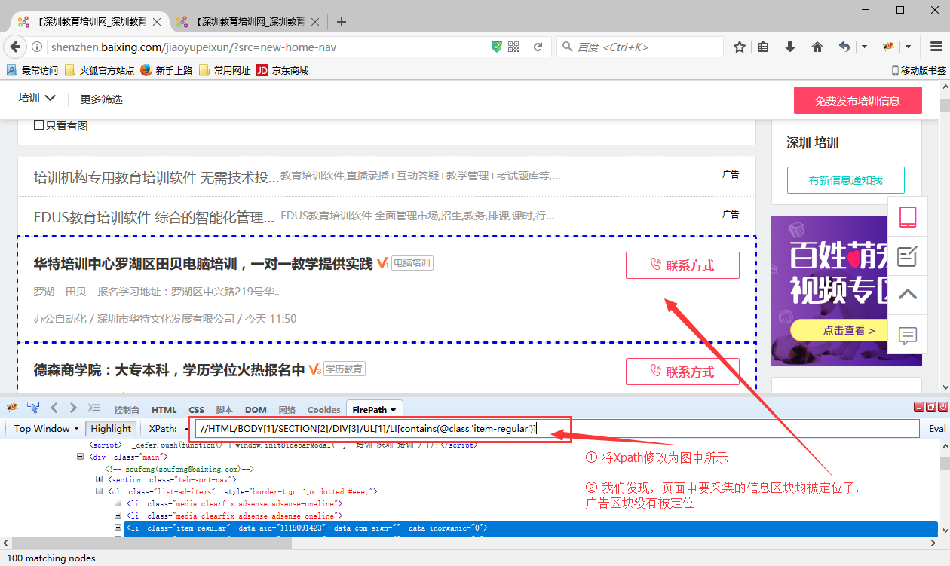The width and height of the screenshot is (950, 566).
Task: Open the 火狐官方站点 bookmark folder
Action: pyautogui.click(x=100, y=70)
